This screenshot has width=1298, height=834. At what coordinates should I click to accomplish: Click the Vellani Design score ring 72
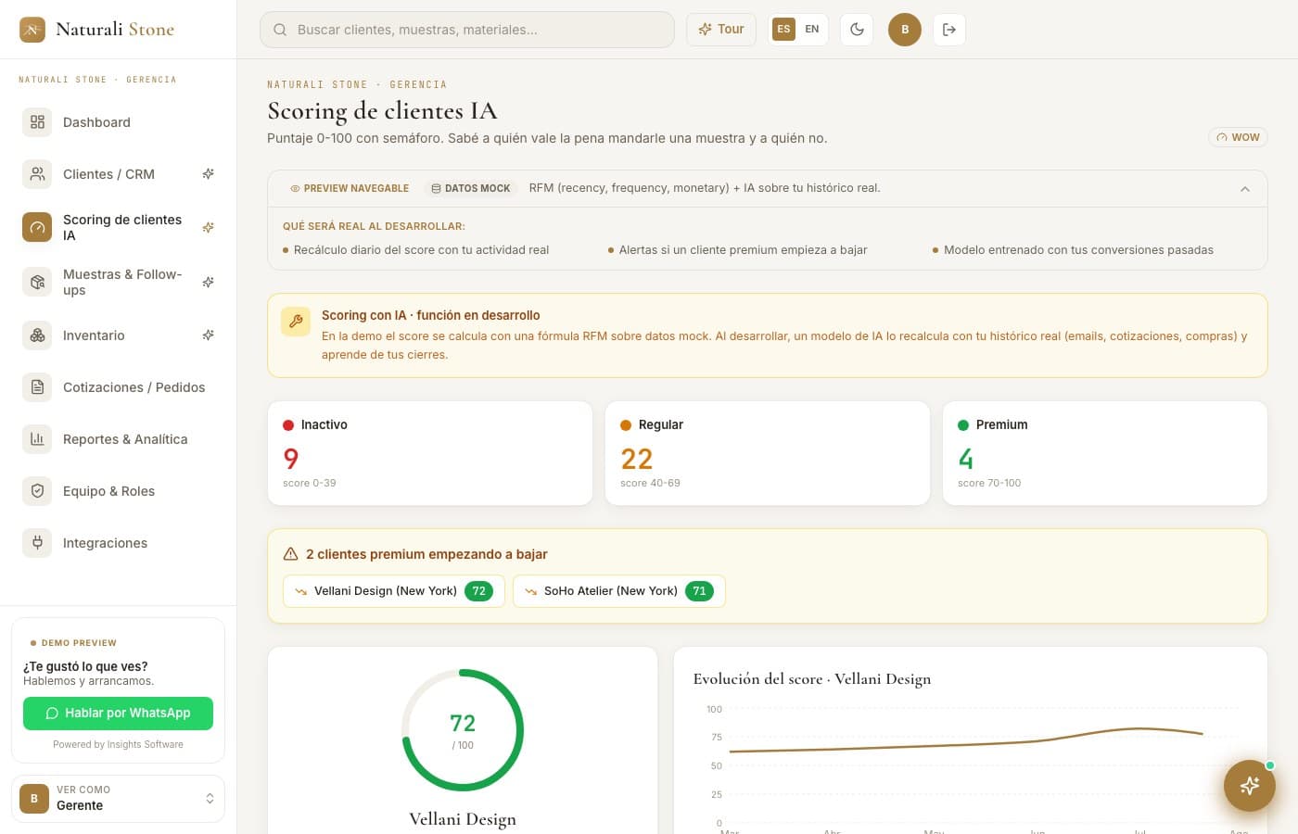click(x=463, y=730)
